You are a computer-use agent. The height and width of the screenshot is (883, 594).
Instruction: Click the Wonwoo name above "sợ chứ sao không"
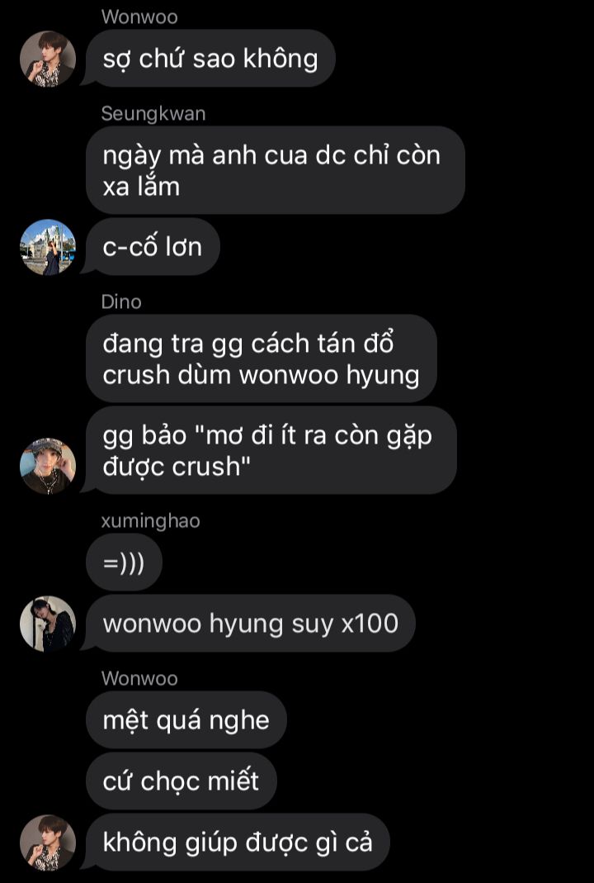tap(139, 17)
